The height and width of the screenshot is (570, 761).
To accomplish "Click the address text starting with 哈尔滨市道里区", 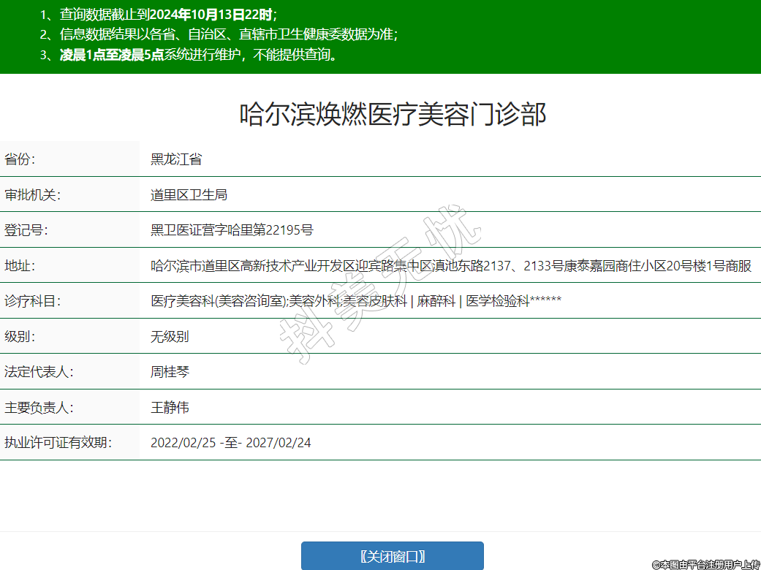I will click(450, 266).
